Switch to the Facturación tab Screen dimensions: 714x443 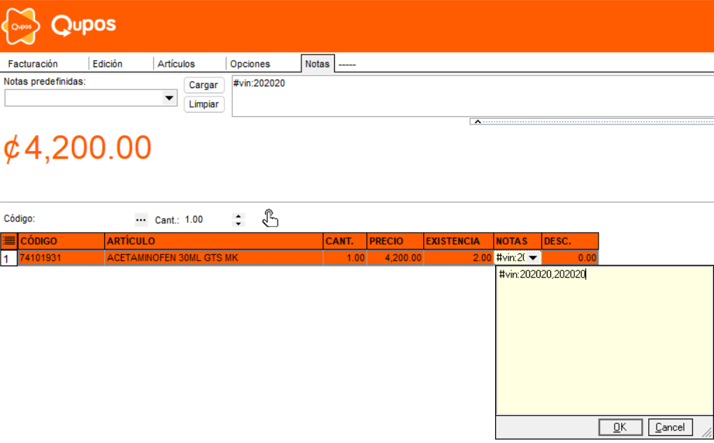tap(33, 64)
